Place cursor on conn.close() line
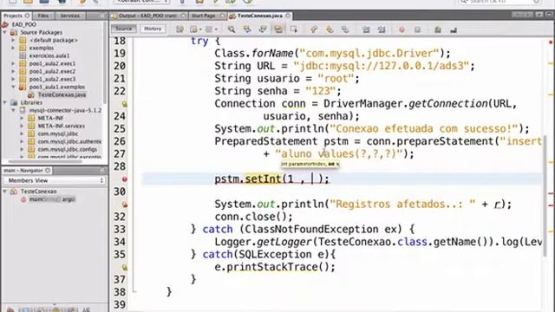 253,217
